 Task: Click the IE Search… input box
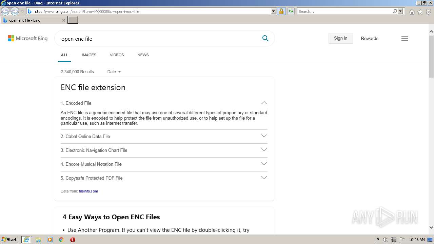344,11
